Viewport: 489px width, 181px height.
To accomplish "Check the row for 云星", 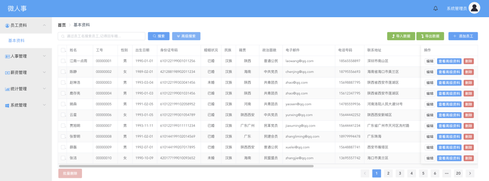I will [63, 114].
